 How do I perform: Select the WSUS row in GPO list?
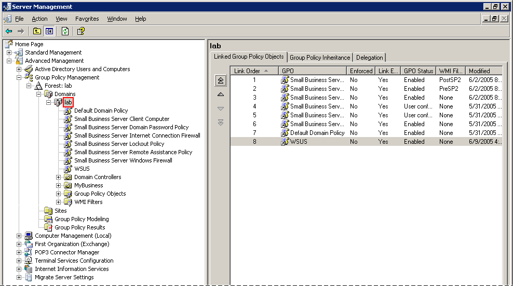[367, 142]
